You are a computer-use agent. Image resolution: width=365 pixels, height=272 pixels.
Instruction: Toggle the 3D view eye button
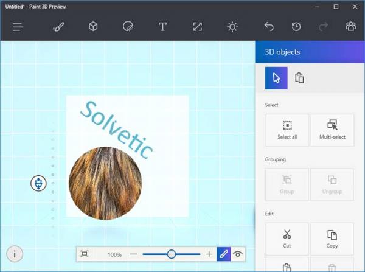pos(238,254)
